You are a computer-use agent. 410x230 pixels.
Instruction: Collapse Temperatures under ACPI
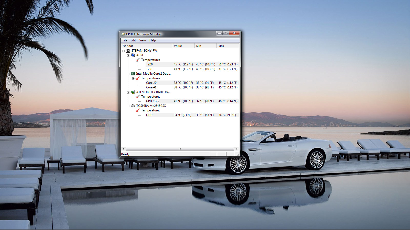coord(133,60)
